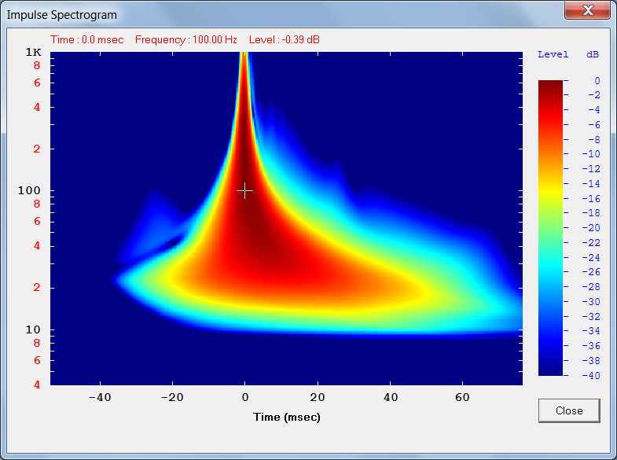Screen dimensions: 617x460
Task: Click the '1K' frequency axis label
Action: pos(34,53)
